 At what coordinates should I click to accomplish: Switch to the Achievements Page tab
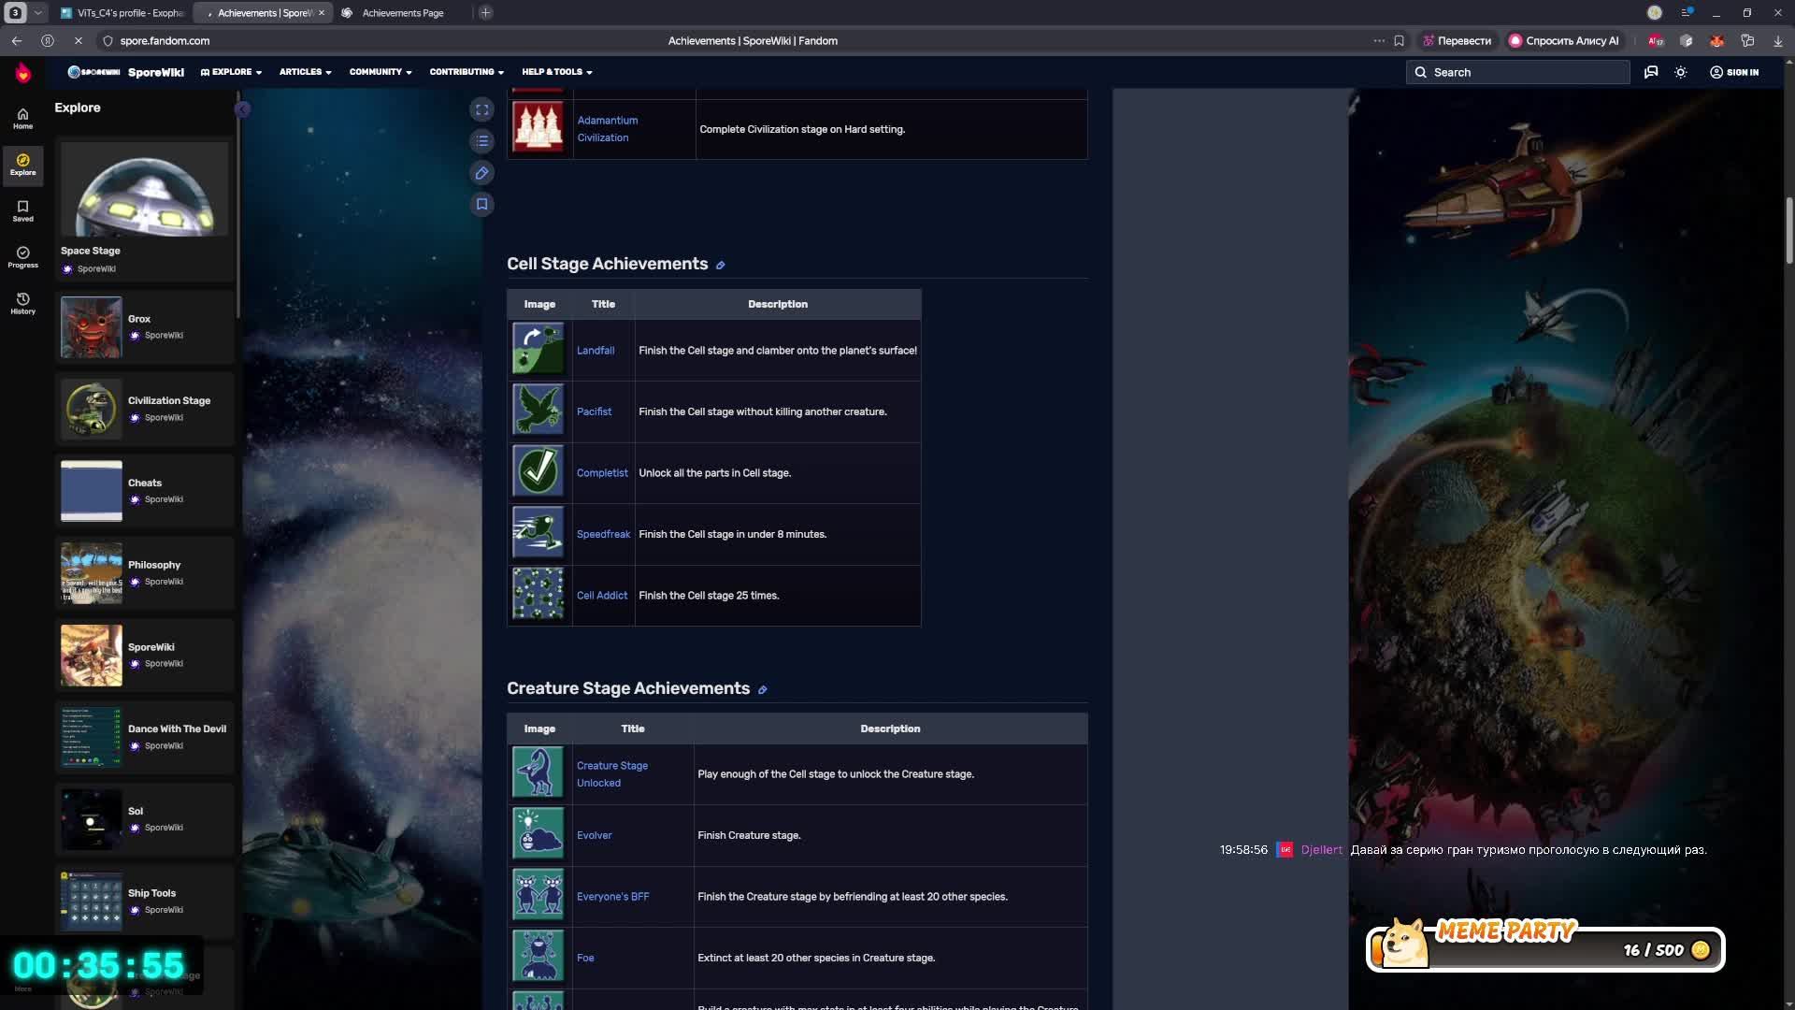click(x=402, y=13)
